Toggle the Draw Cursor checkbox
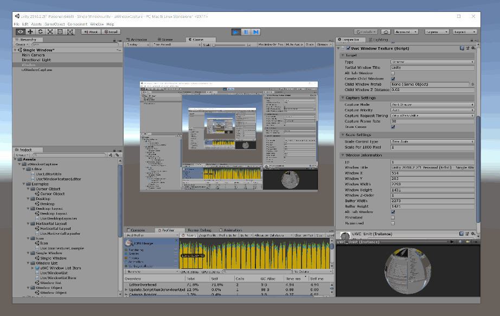Screen dimensions: 500x316 (x=393, y=127)
